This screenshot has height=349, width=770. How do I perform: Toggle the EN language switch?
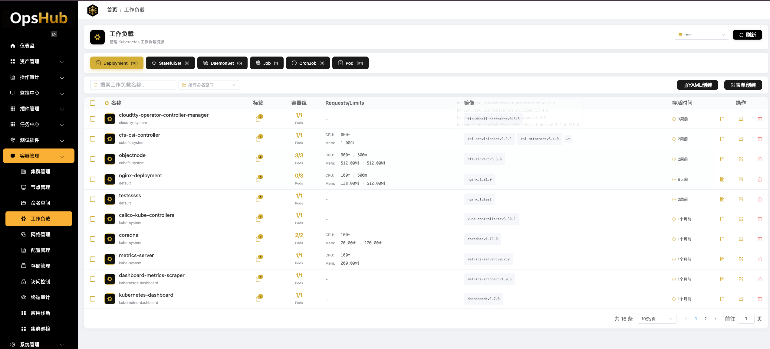pos(54,34)
